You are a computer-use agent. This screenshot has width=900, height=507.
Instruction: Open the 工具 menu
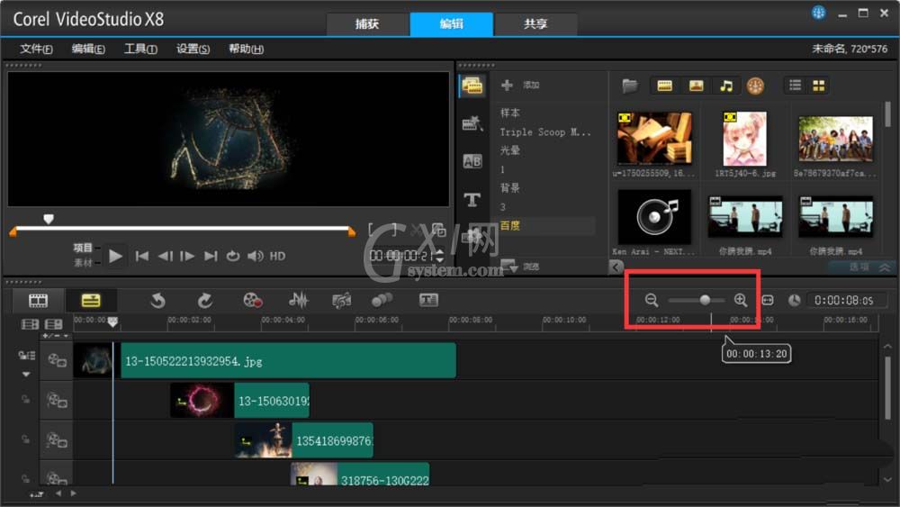pos(140,49)
